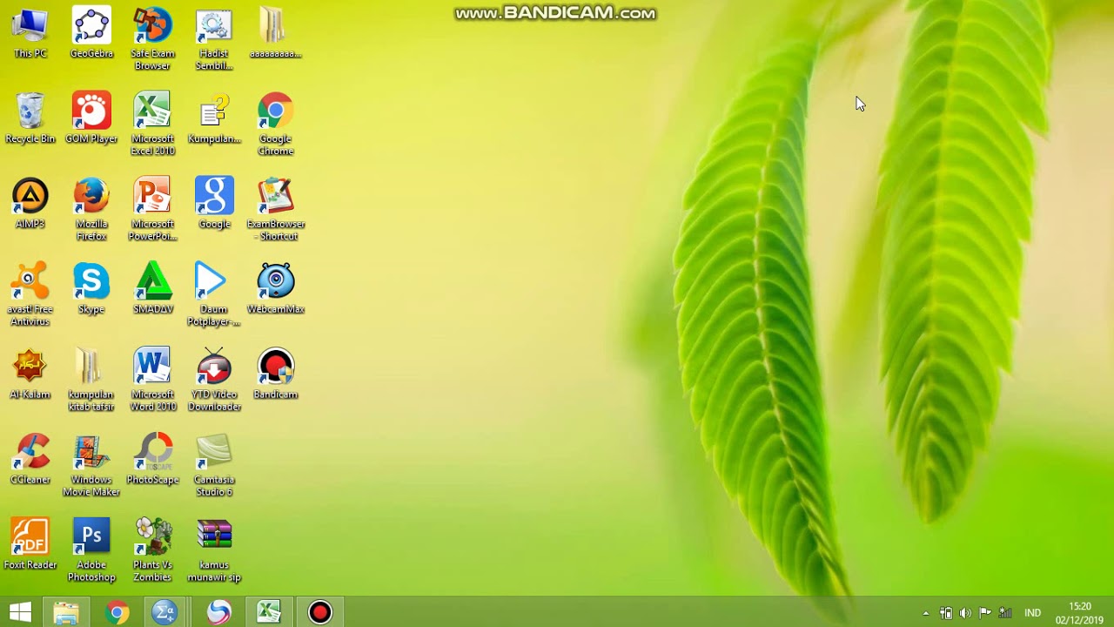Open File Explorer from the taskbar
This screenshot has width=1114, height=627.
pos(66,612)
